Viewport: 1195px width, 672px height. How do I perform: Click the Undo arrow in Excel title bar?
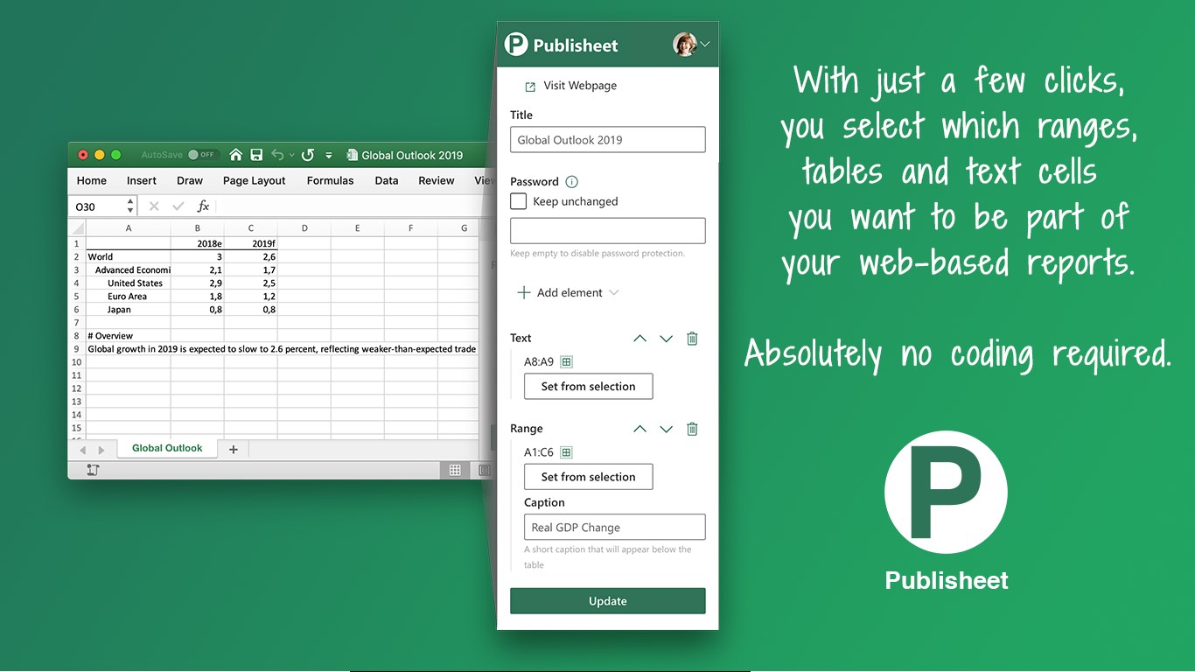click(277, 155)
